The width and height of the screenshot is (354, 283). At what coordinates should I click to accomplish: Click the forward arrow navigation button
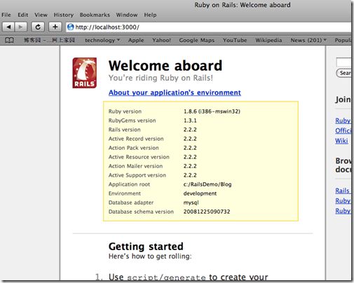21,27
